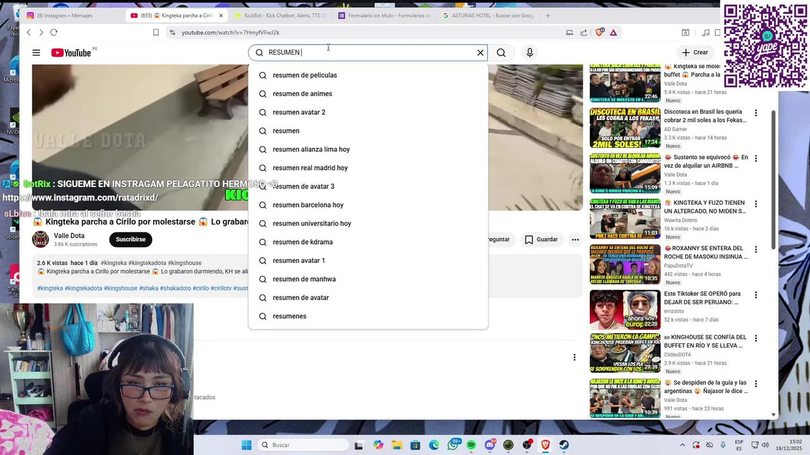Click the magnifier search submit button
The image size is (810, 455).
point(501,52)
